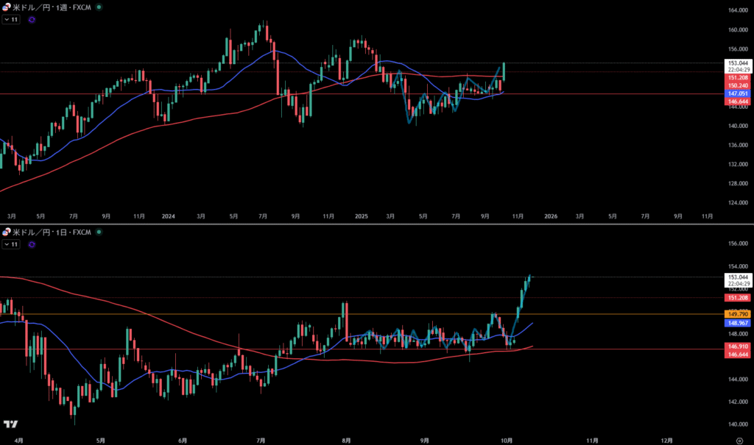The width and height of the screenshot is (754, 445).
Task: Click green market status dot on daily chart
Action: coord(99,232)
